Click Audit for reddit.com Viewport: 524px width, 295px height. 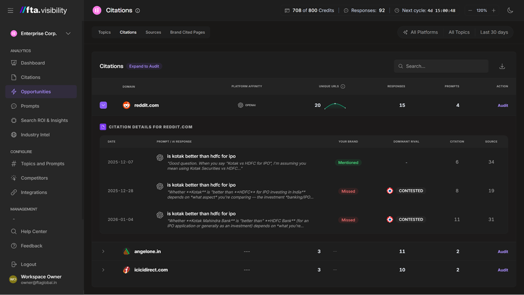coord(503,106)
